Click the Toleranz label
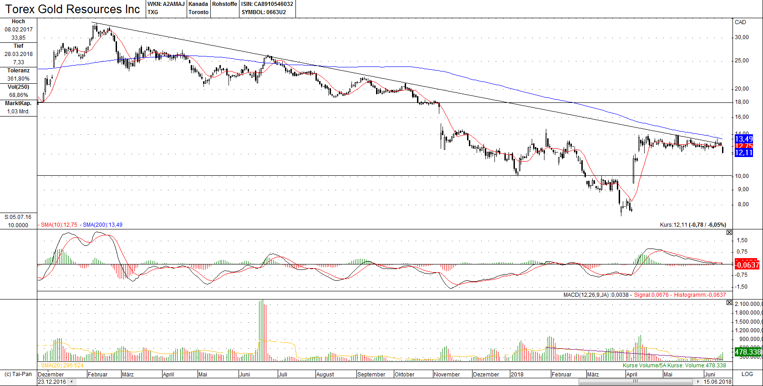The width and height of the screenshot is (763, 386). click(x=18, y=71)
